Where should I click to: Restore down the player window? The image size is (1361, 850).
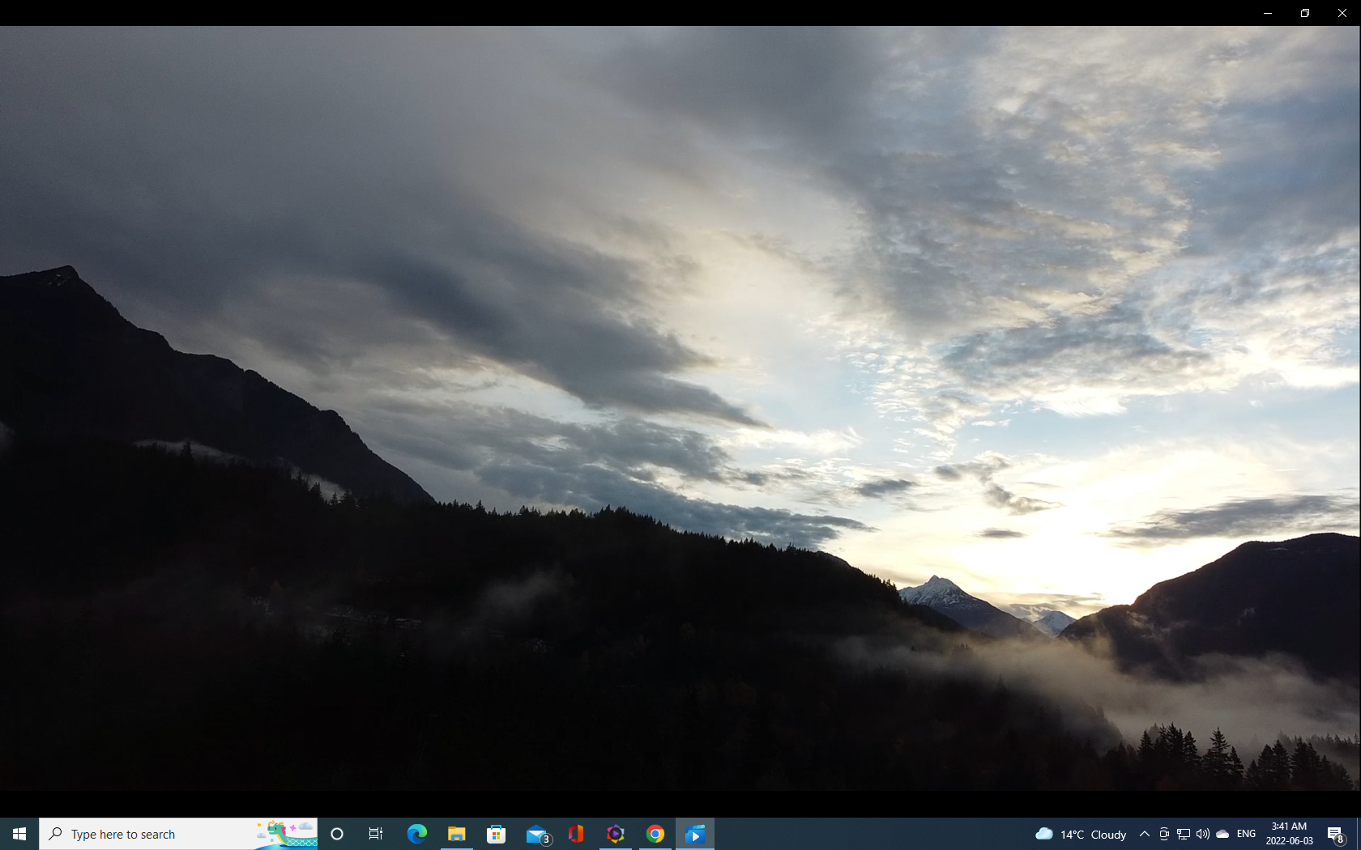point(1305,13)
